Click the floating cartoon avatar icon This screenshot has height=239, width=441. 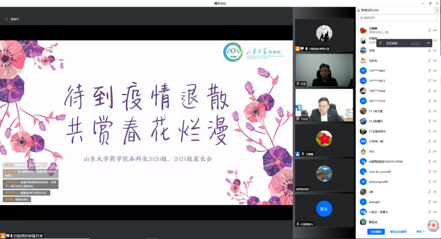pyautogui.click(x=433, y=226)
